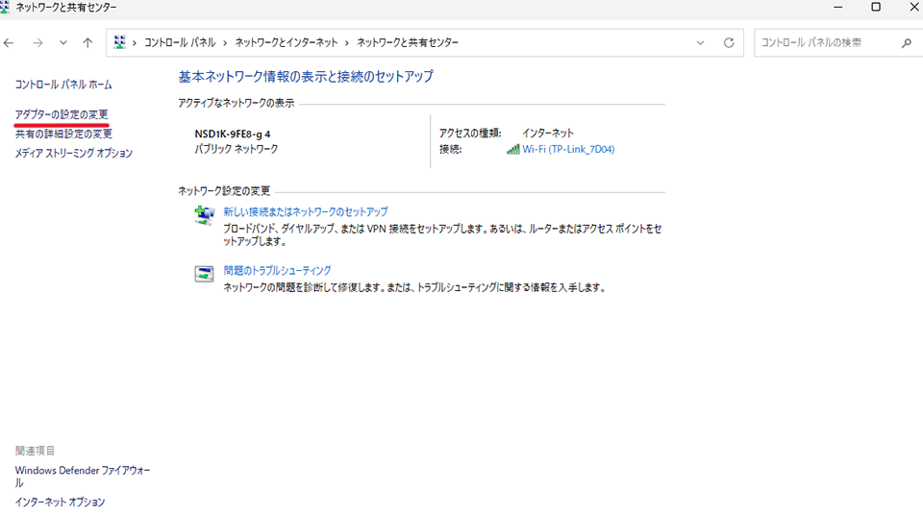923x515 pixels.
Task: Maximize the ネットワークと共有センター window
Action: [x=876, y=7]
